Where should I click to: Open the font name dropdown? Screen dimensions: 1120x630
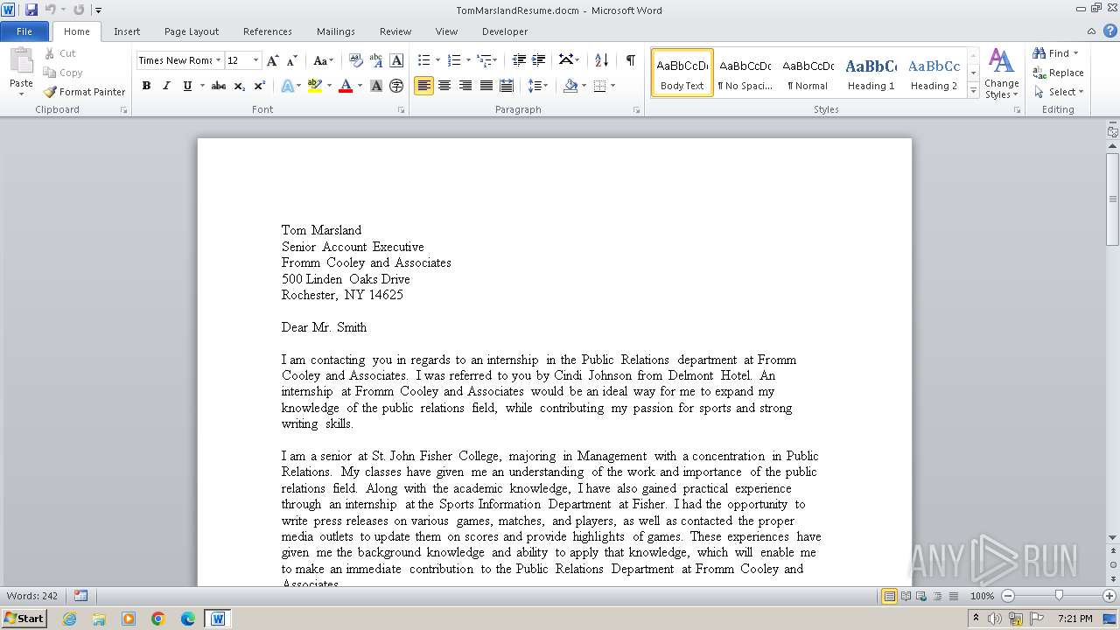coord(218,60)
